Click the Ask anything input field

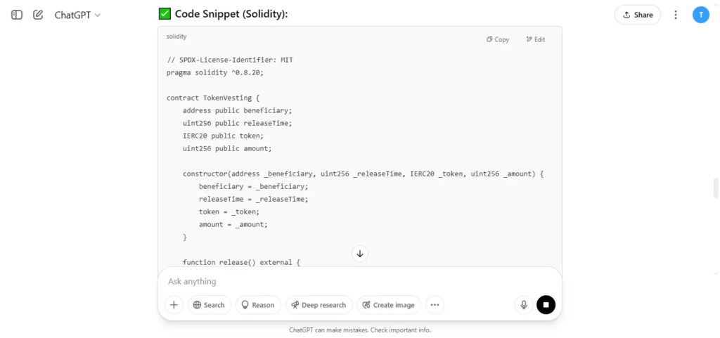pos(360,281)
